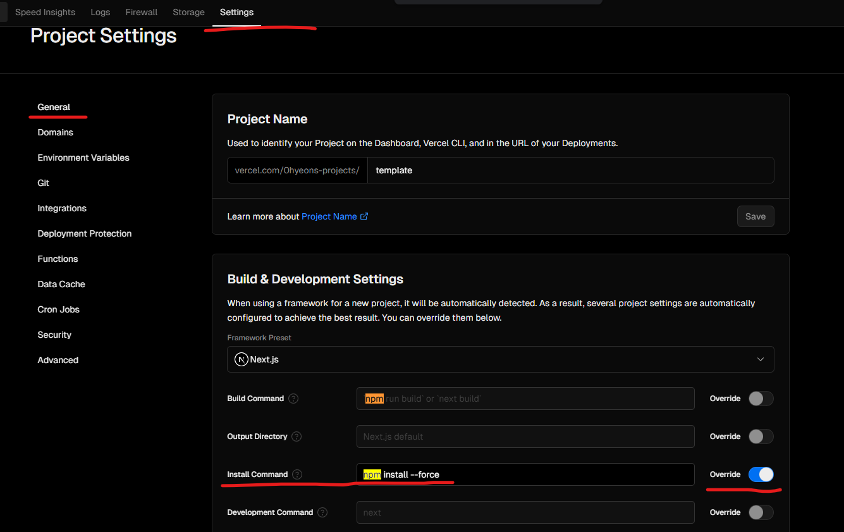
Task: Show help for Build Command
Action: point(293,399)
